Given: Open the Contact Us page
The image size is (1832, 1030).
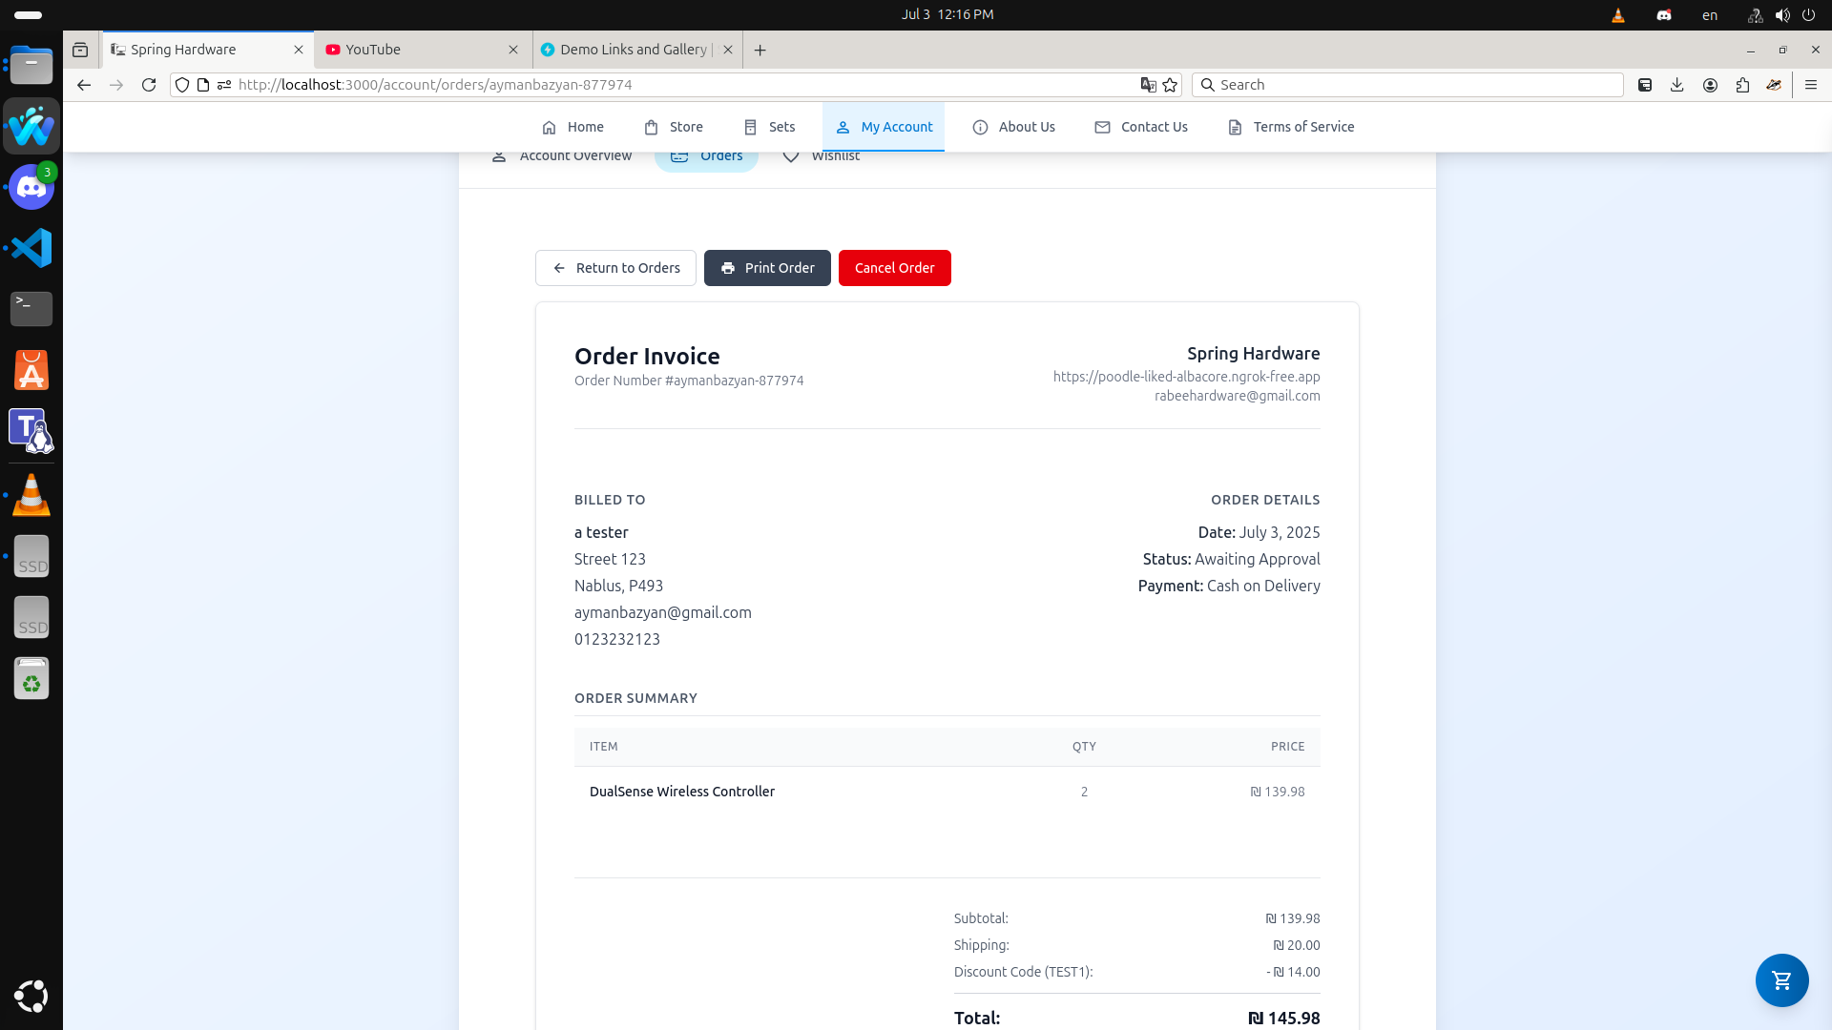Looking at the screenshot, I should coord(1141,127).
